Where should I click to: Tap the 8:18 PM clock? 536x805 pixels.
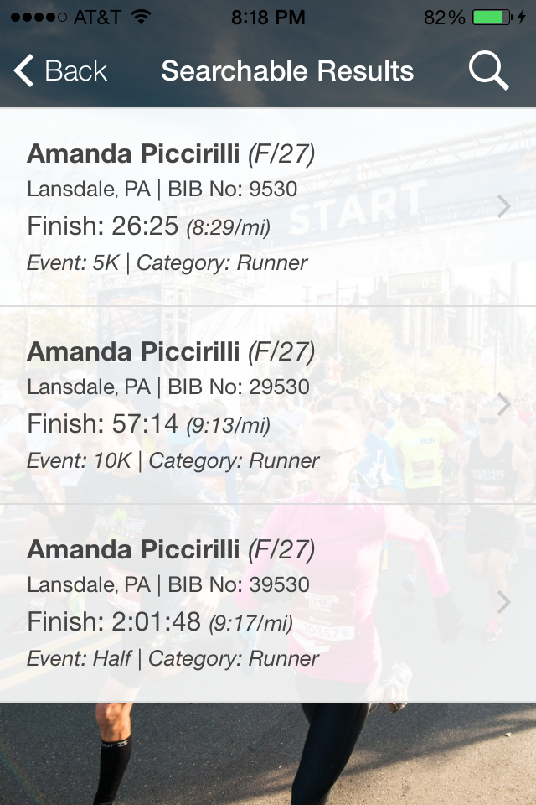click(267, 18)
